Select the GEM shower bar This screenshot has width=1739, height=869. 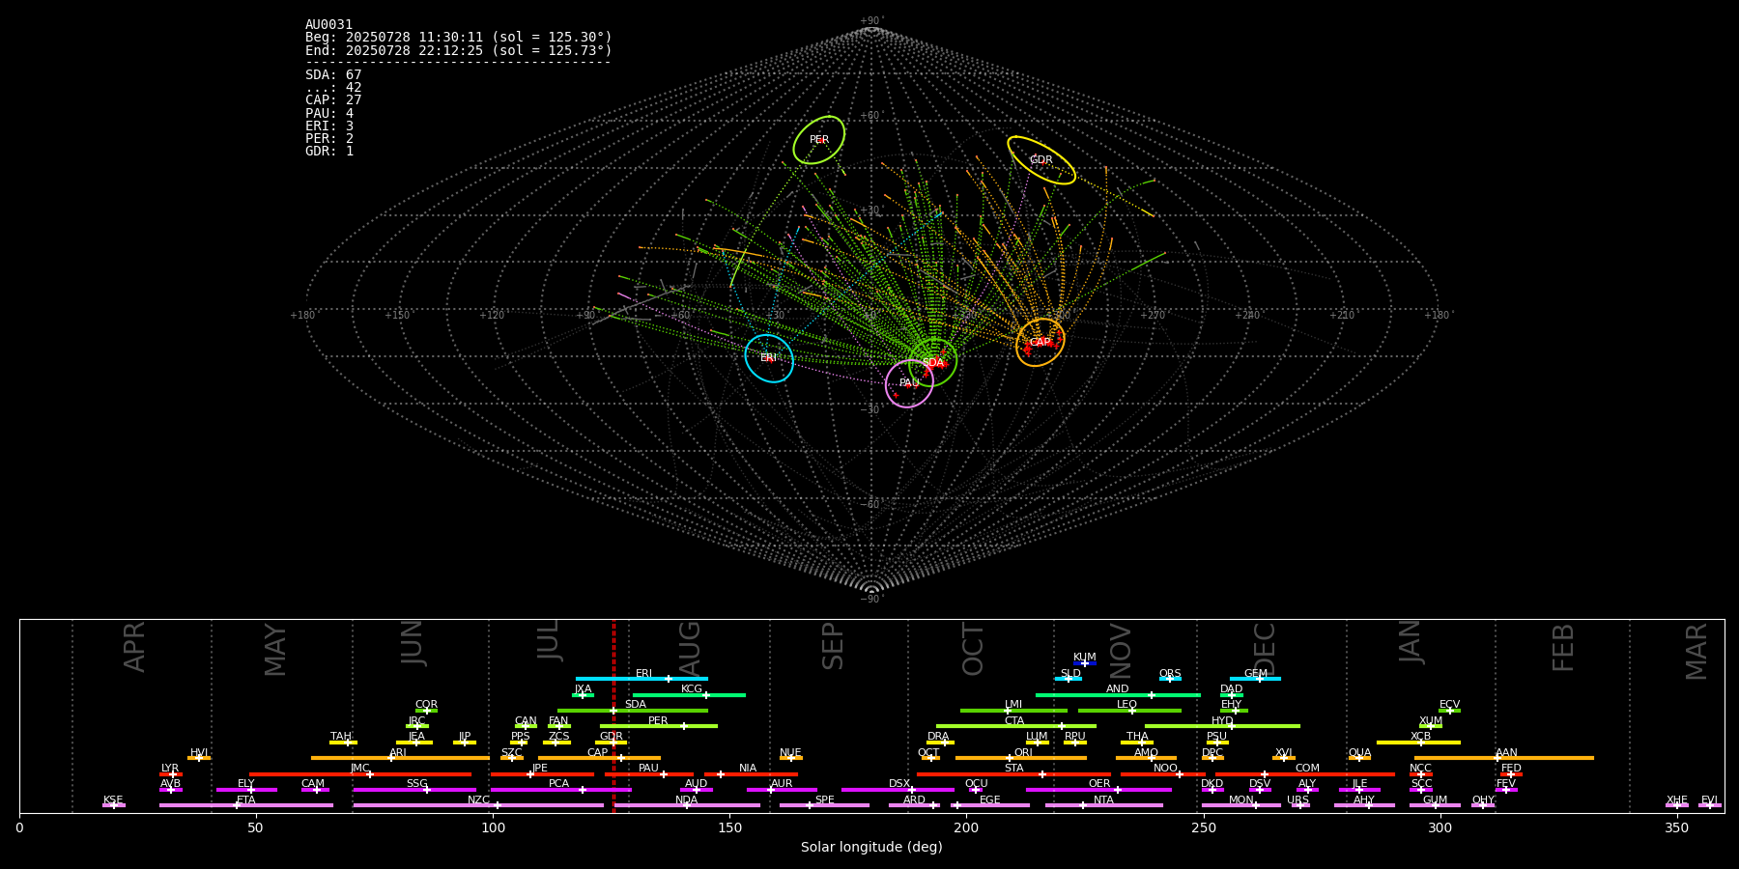[1255, 679]
